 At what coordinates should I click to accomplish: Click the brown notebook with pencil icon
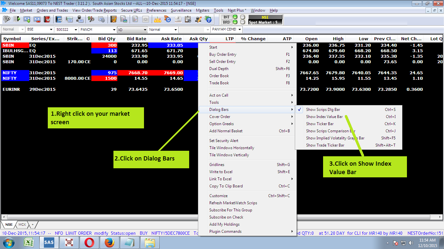(113, 19)
